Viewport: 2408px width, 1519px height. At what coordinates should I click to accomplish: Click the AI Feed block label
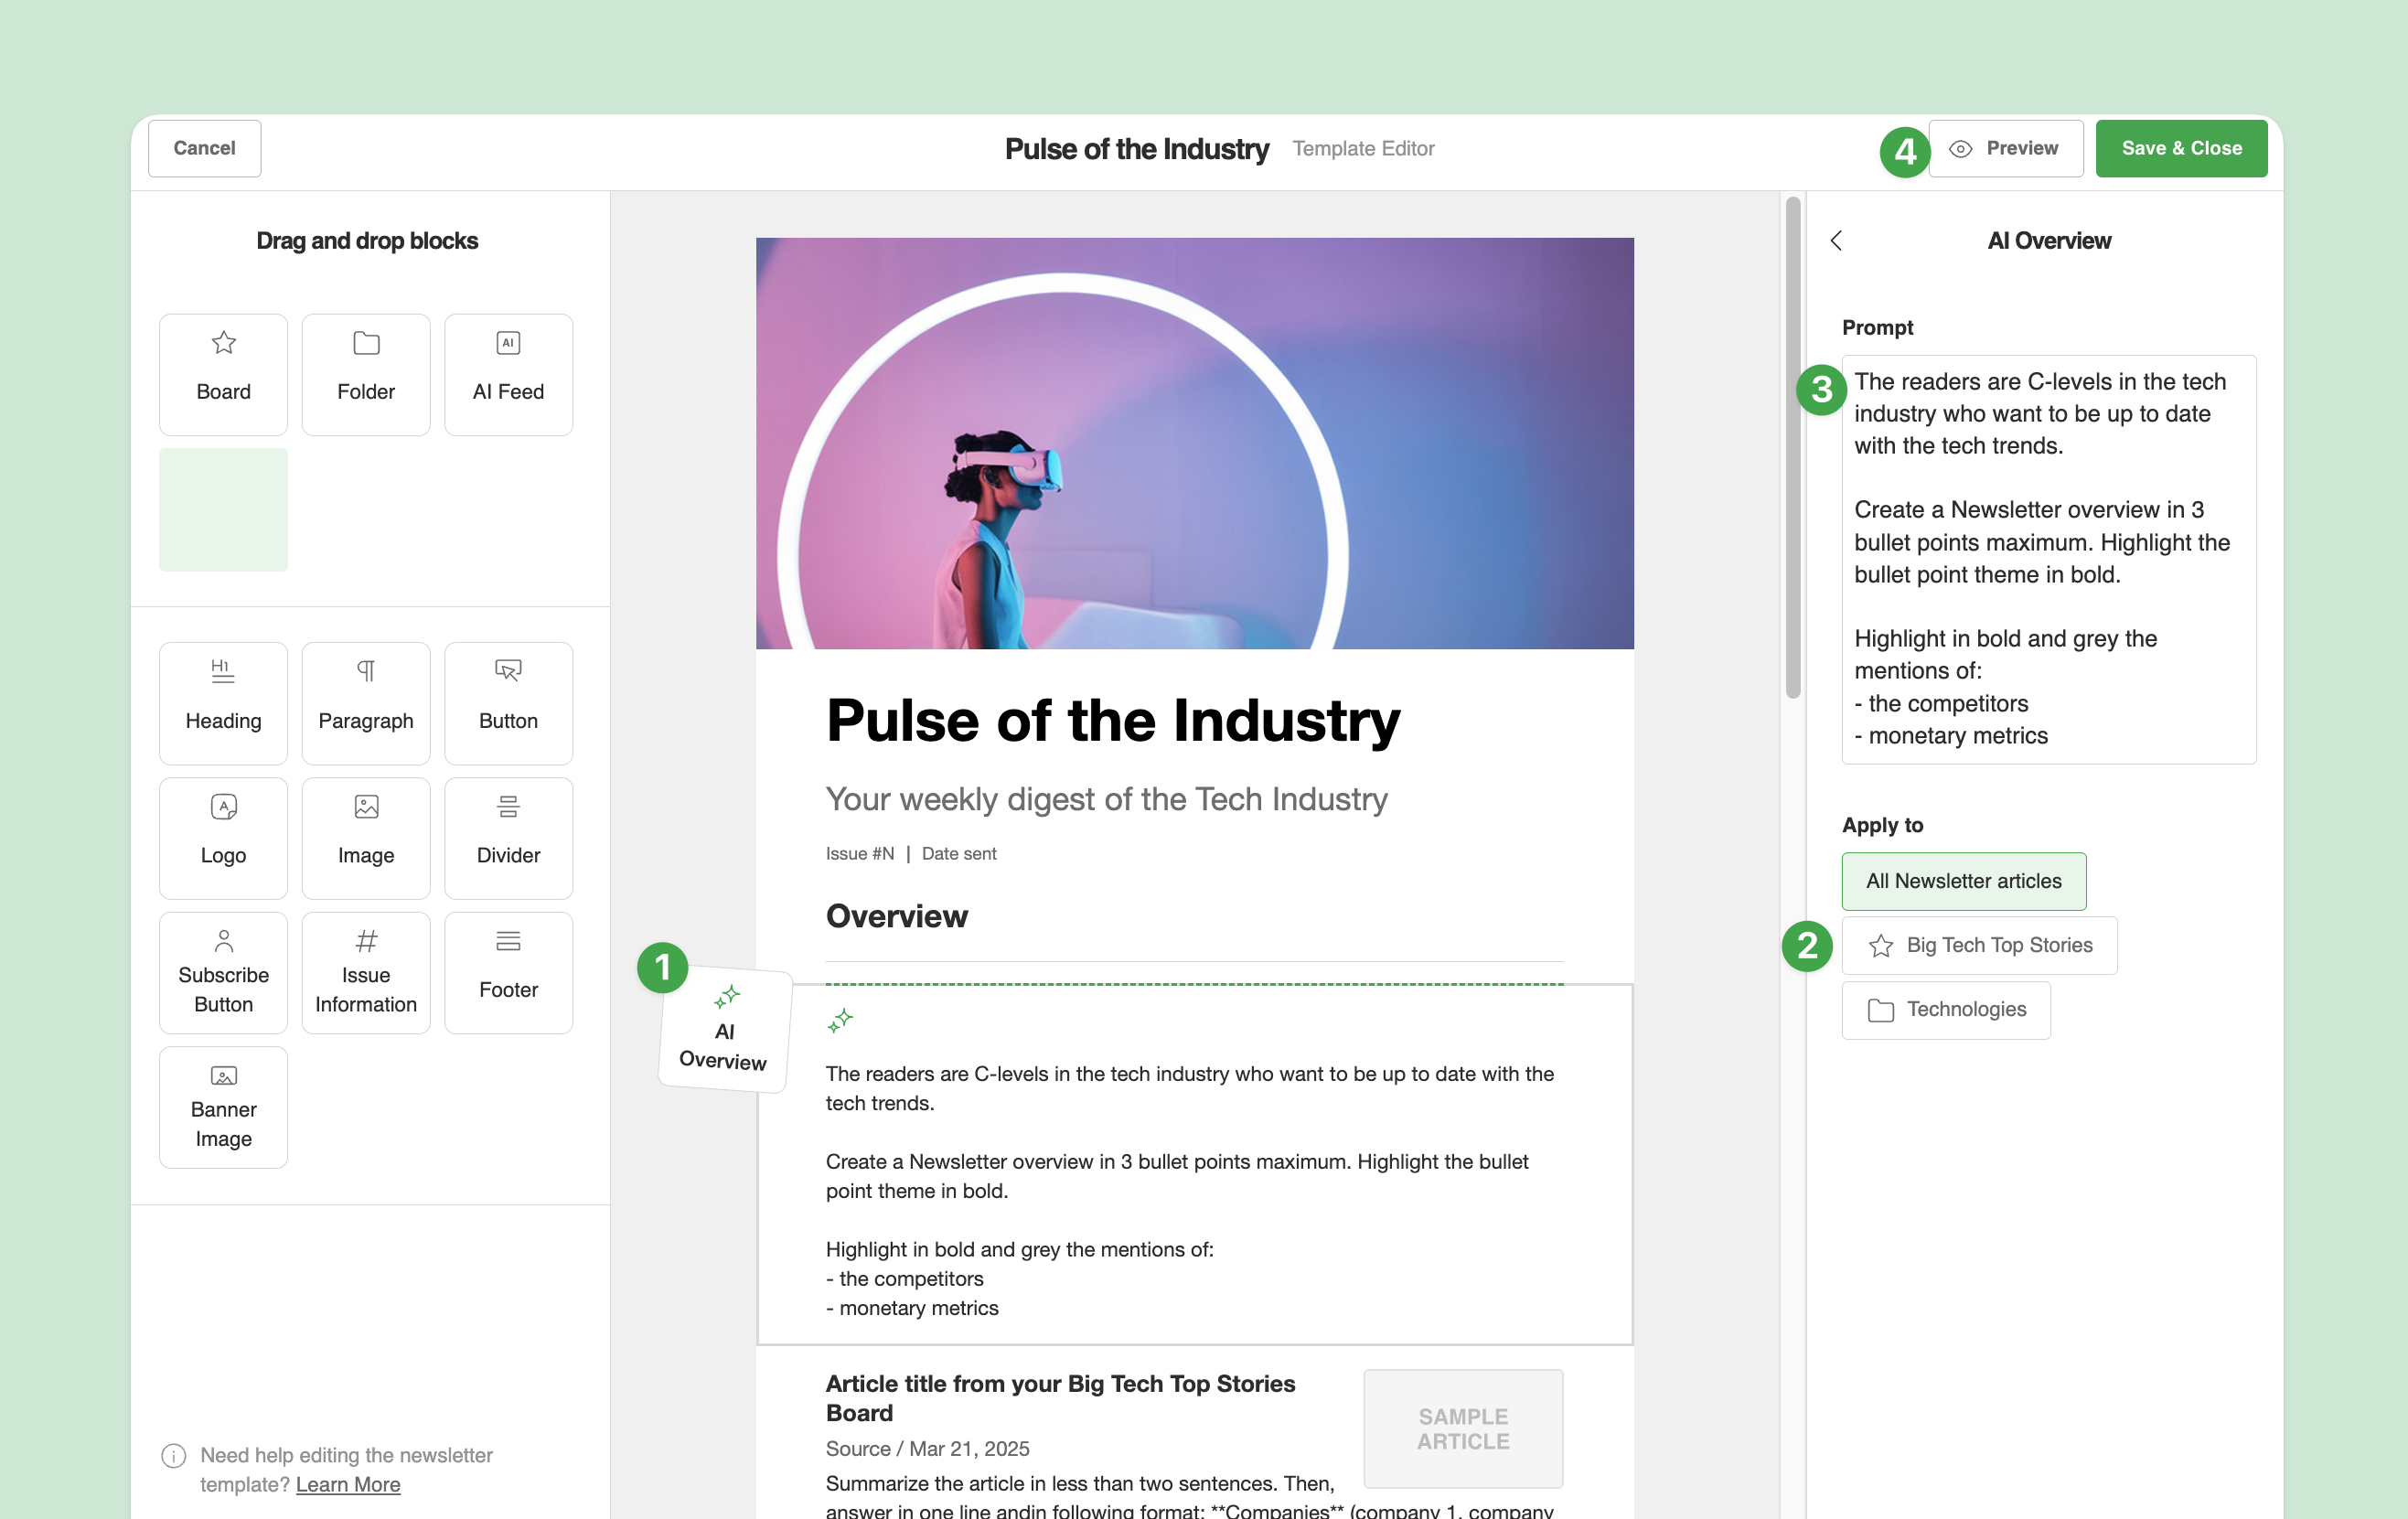(x=508, y=392)
